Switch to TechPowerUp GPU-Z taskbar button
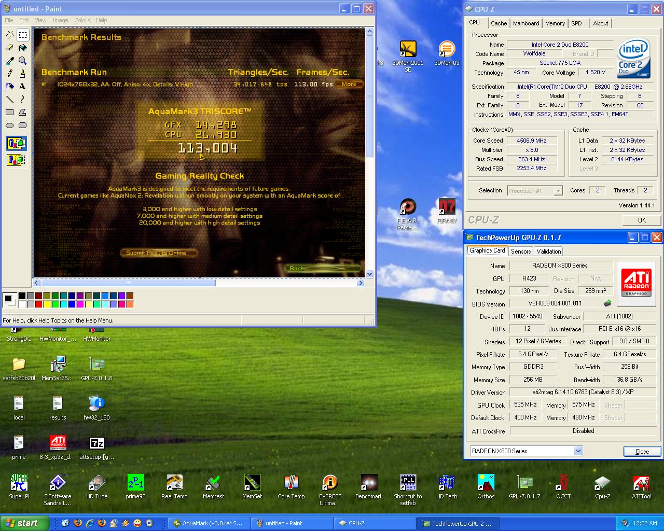Image resolution: width=664 pixels, height=531 pixels. pos(458,523)
